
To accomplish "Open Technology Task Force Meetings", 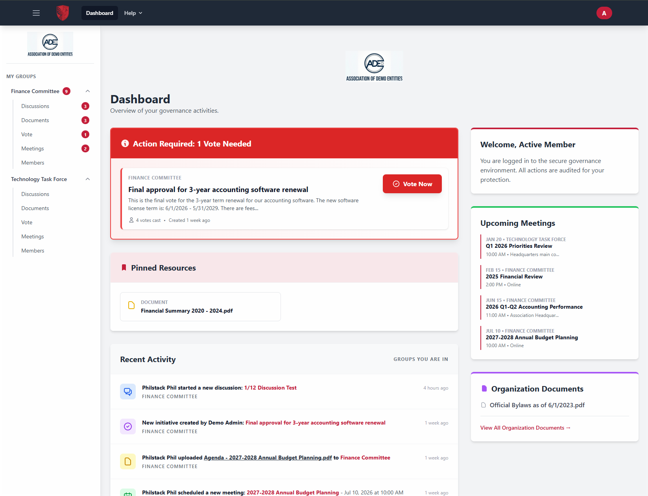I will pyautogui.click(x=33, y=236).
